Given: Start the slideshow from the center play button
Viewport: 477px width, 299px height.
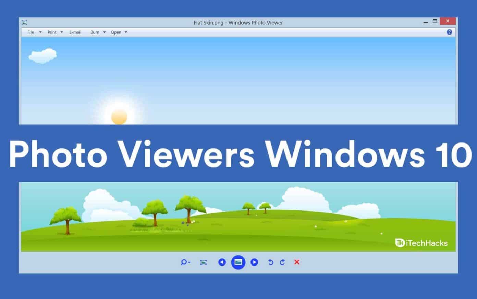Looking at the screenshot, I should point(238,262).
